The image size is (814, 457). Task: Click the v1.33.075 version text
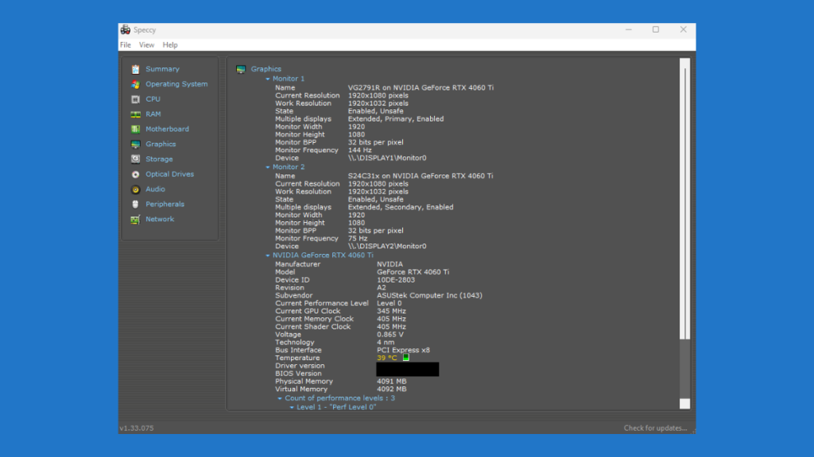point(137,428)
